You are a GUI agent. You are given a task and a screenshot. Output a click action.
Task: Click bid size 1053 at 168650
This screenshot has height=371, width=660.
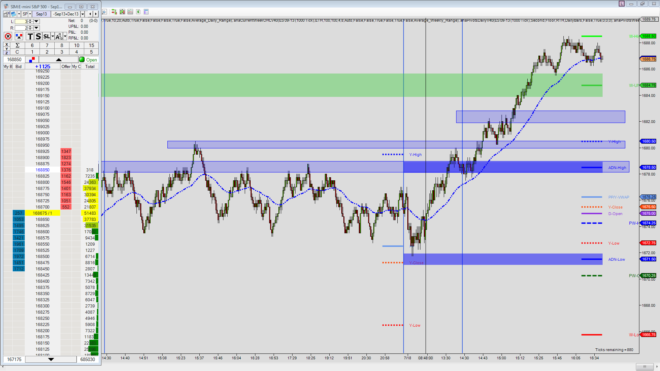coord(19,220)
